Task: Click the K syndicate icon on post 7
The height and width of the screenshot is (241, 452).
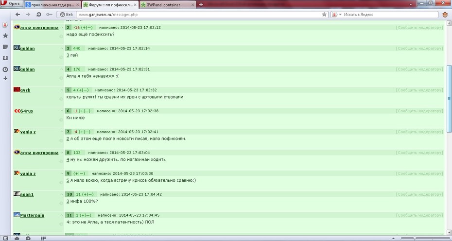Action: click(x=17, y=132)
